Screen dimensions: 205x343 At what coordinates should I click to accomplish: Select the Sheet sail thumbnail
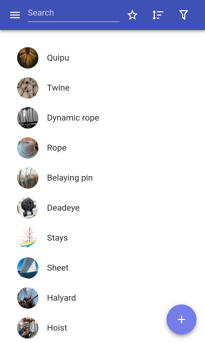pos(28,268)
